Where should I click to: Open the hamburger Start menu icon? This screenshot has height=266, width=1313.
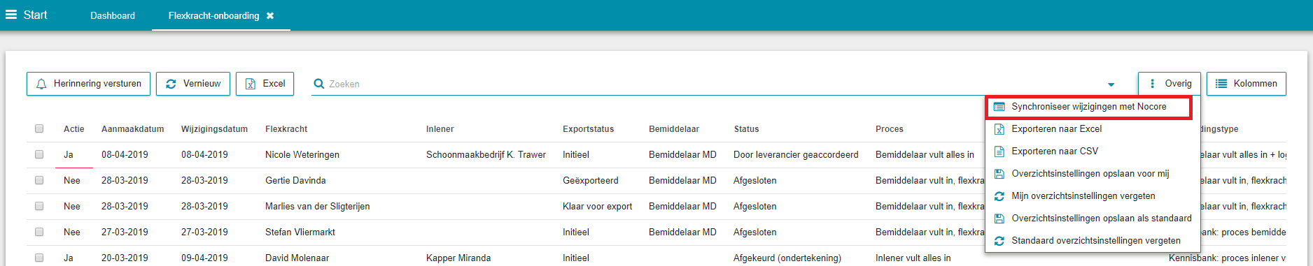coord(11,15)
